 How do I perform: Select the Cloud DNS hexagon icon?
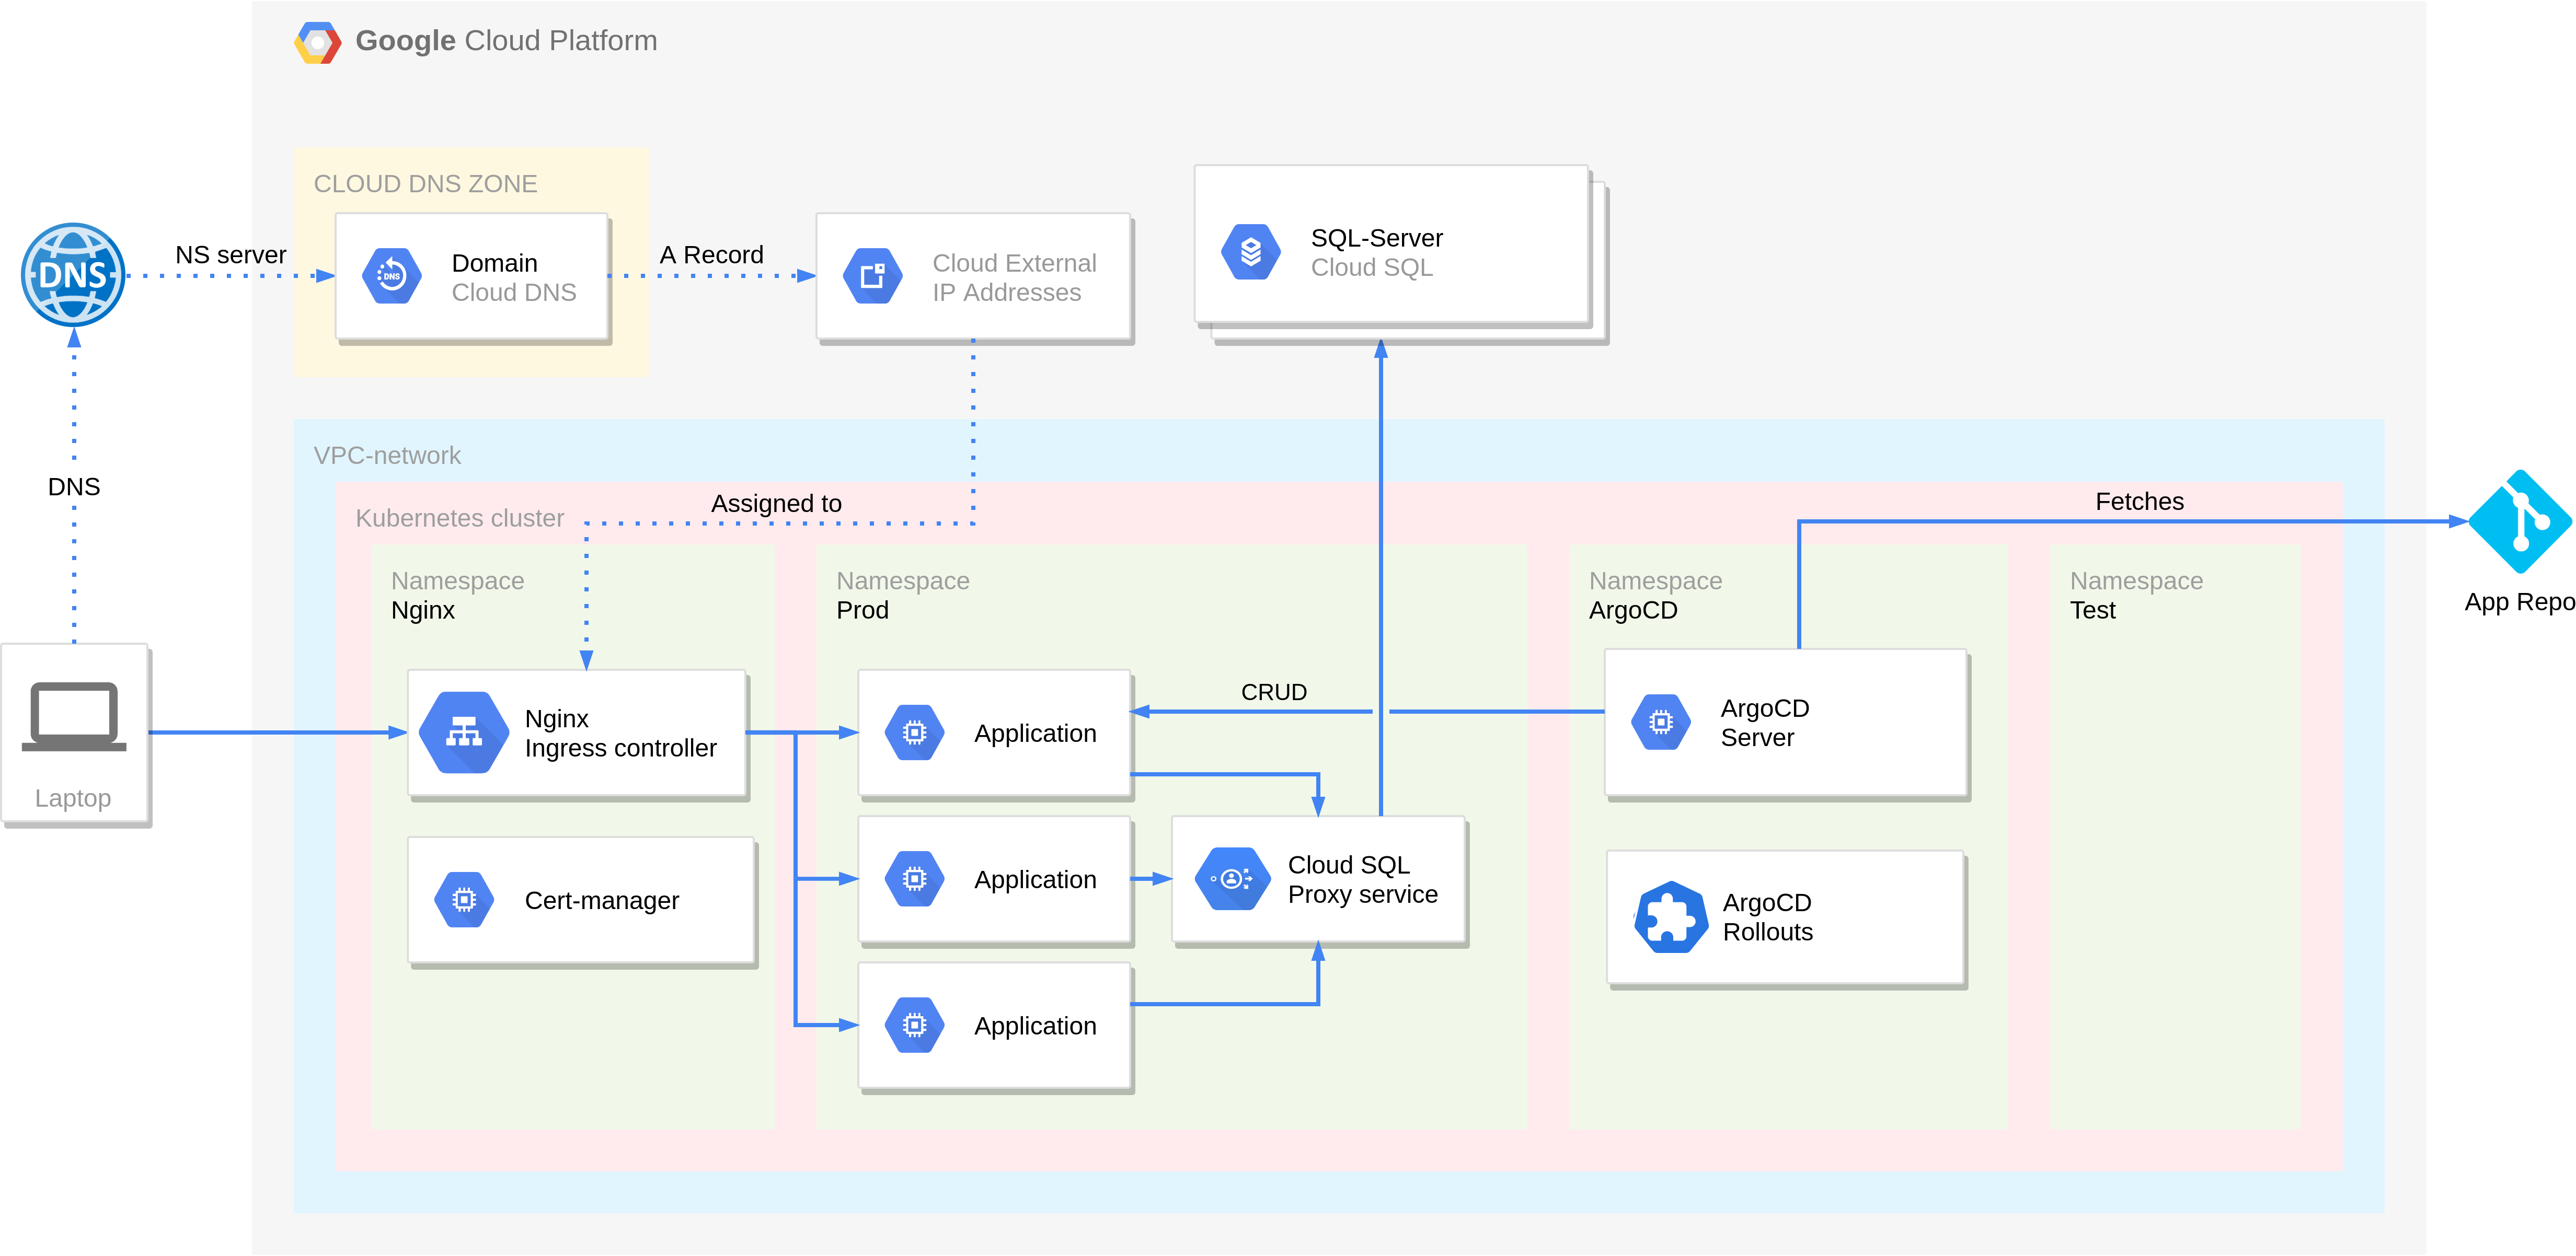(391, 276)
